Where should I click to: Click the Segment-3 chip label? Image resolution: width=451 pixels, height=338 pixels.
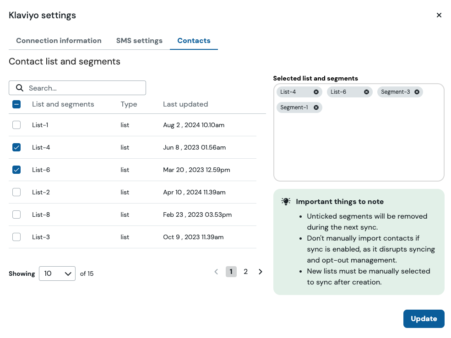coord(396,92)
